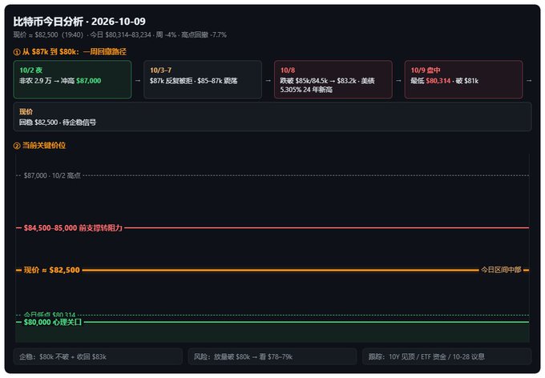Image resolution: width=545 pixels, height=378 pixels.
Task: Click the 现价 ≈ $82,500 level label
Action: [52, 270]
